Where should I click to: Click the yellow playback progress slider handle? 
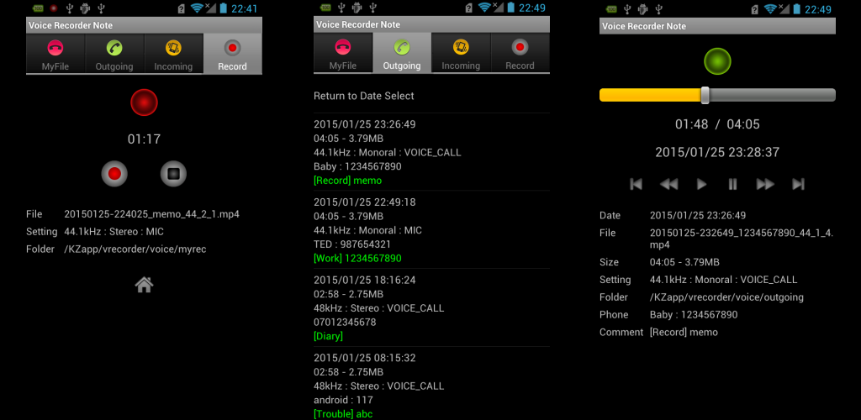pos(705,95)
